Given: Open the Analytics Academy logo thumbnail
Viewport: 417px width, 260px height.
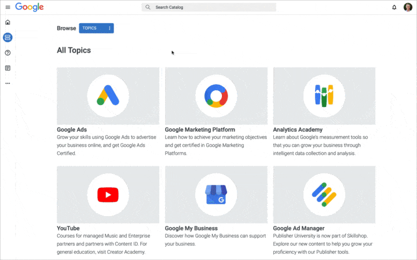Looking at the screenshot, I should point(324,96).
